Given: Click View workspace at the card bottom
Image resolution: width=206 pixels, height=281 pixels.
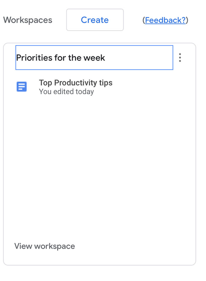Looking at the screenshot, I should pyautogui.click(x=44, y=246).
